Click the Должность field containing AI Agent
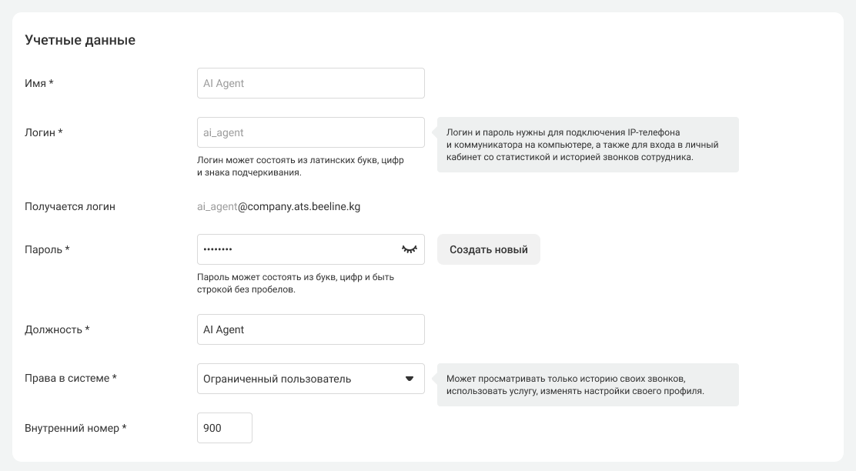Viewport: 856px width, 471px height. [311, 329]
